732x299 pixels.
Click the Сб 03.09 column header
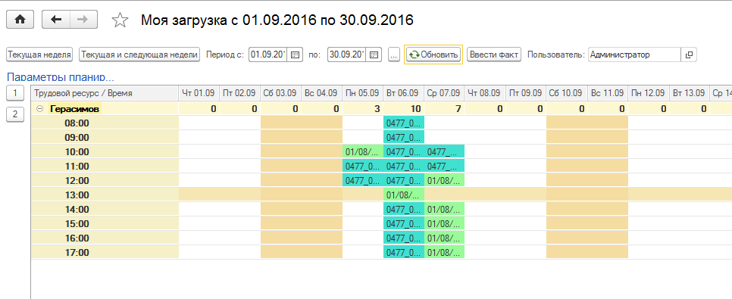(281, 93)
